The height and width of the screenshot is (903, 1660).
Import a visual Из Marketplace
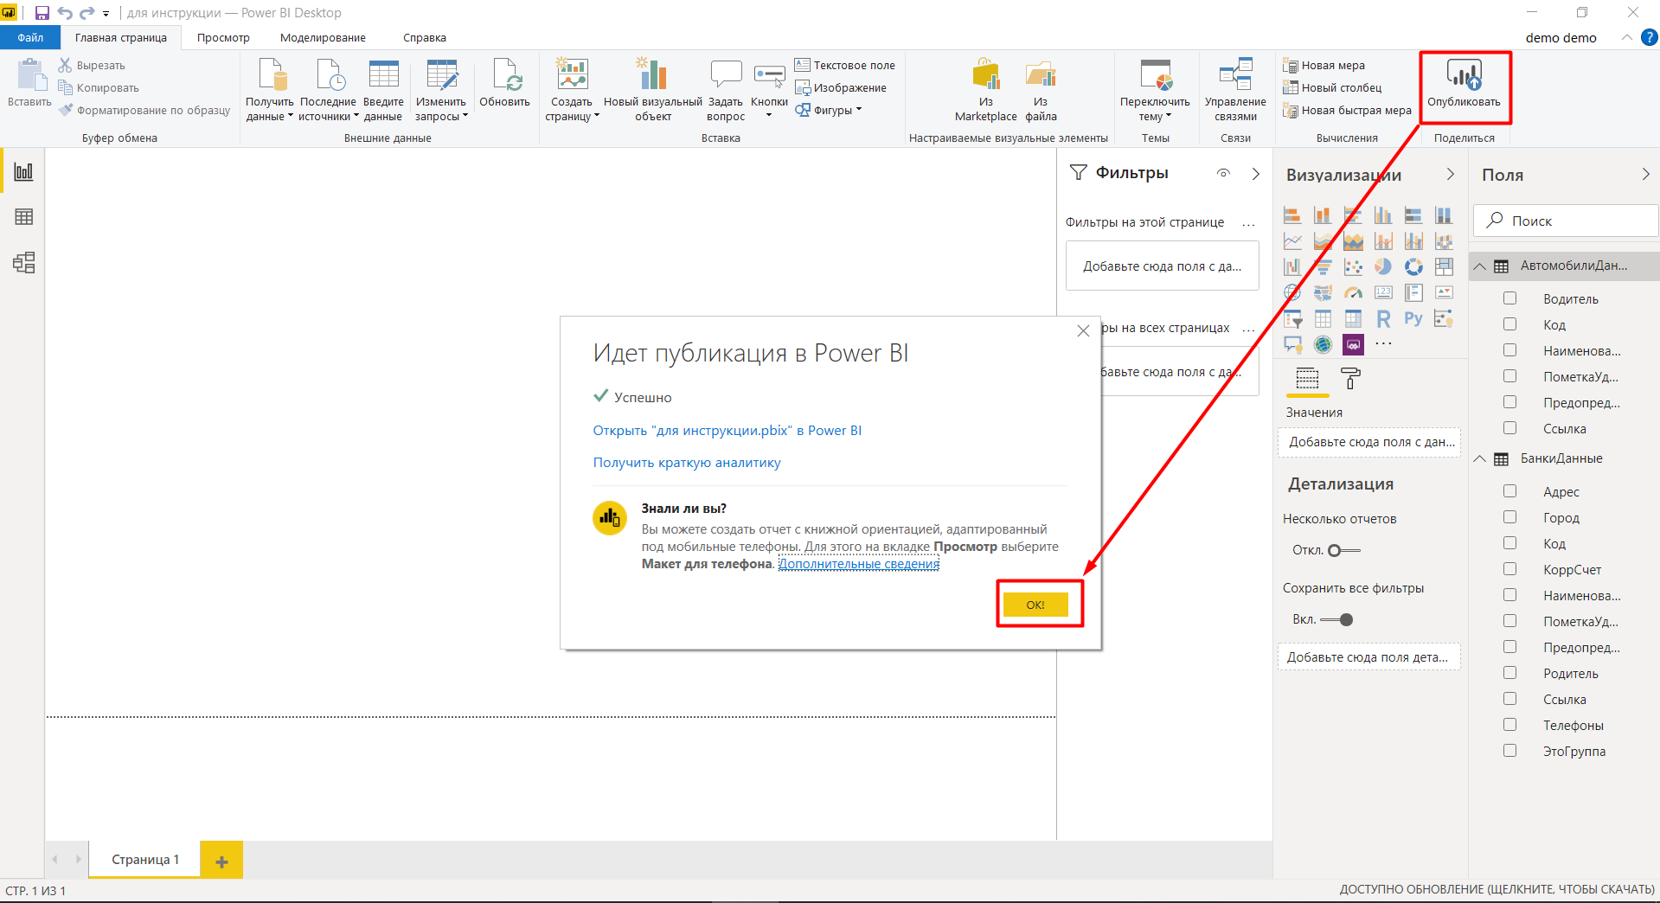(x=986, y=90)
